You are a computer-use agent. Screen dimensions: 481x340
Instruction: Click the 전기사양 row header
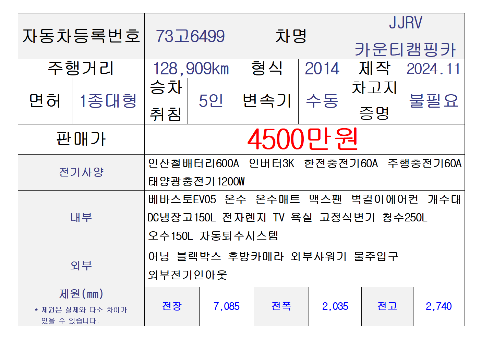pos(81,172)
